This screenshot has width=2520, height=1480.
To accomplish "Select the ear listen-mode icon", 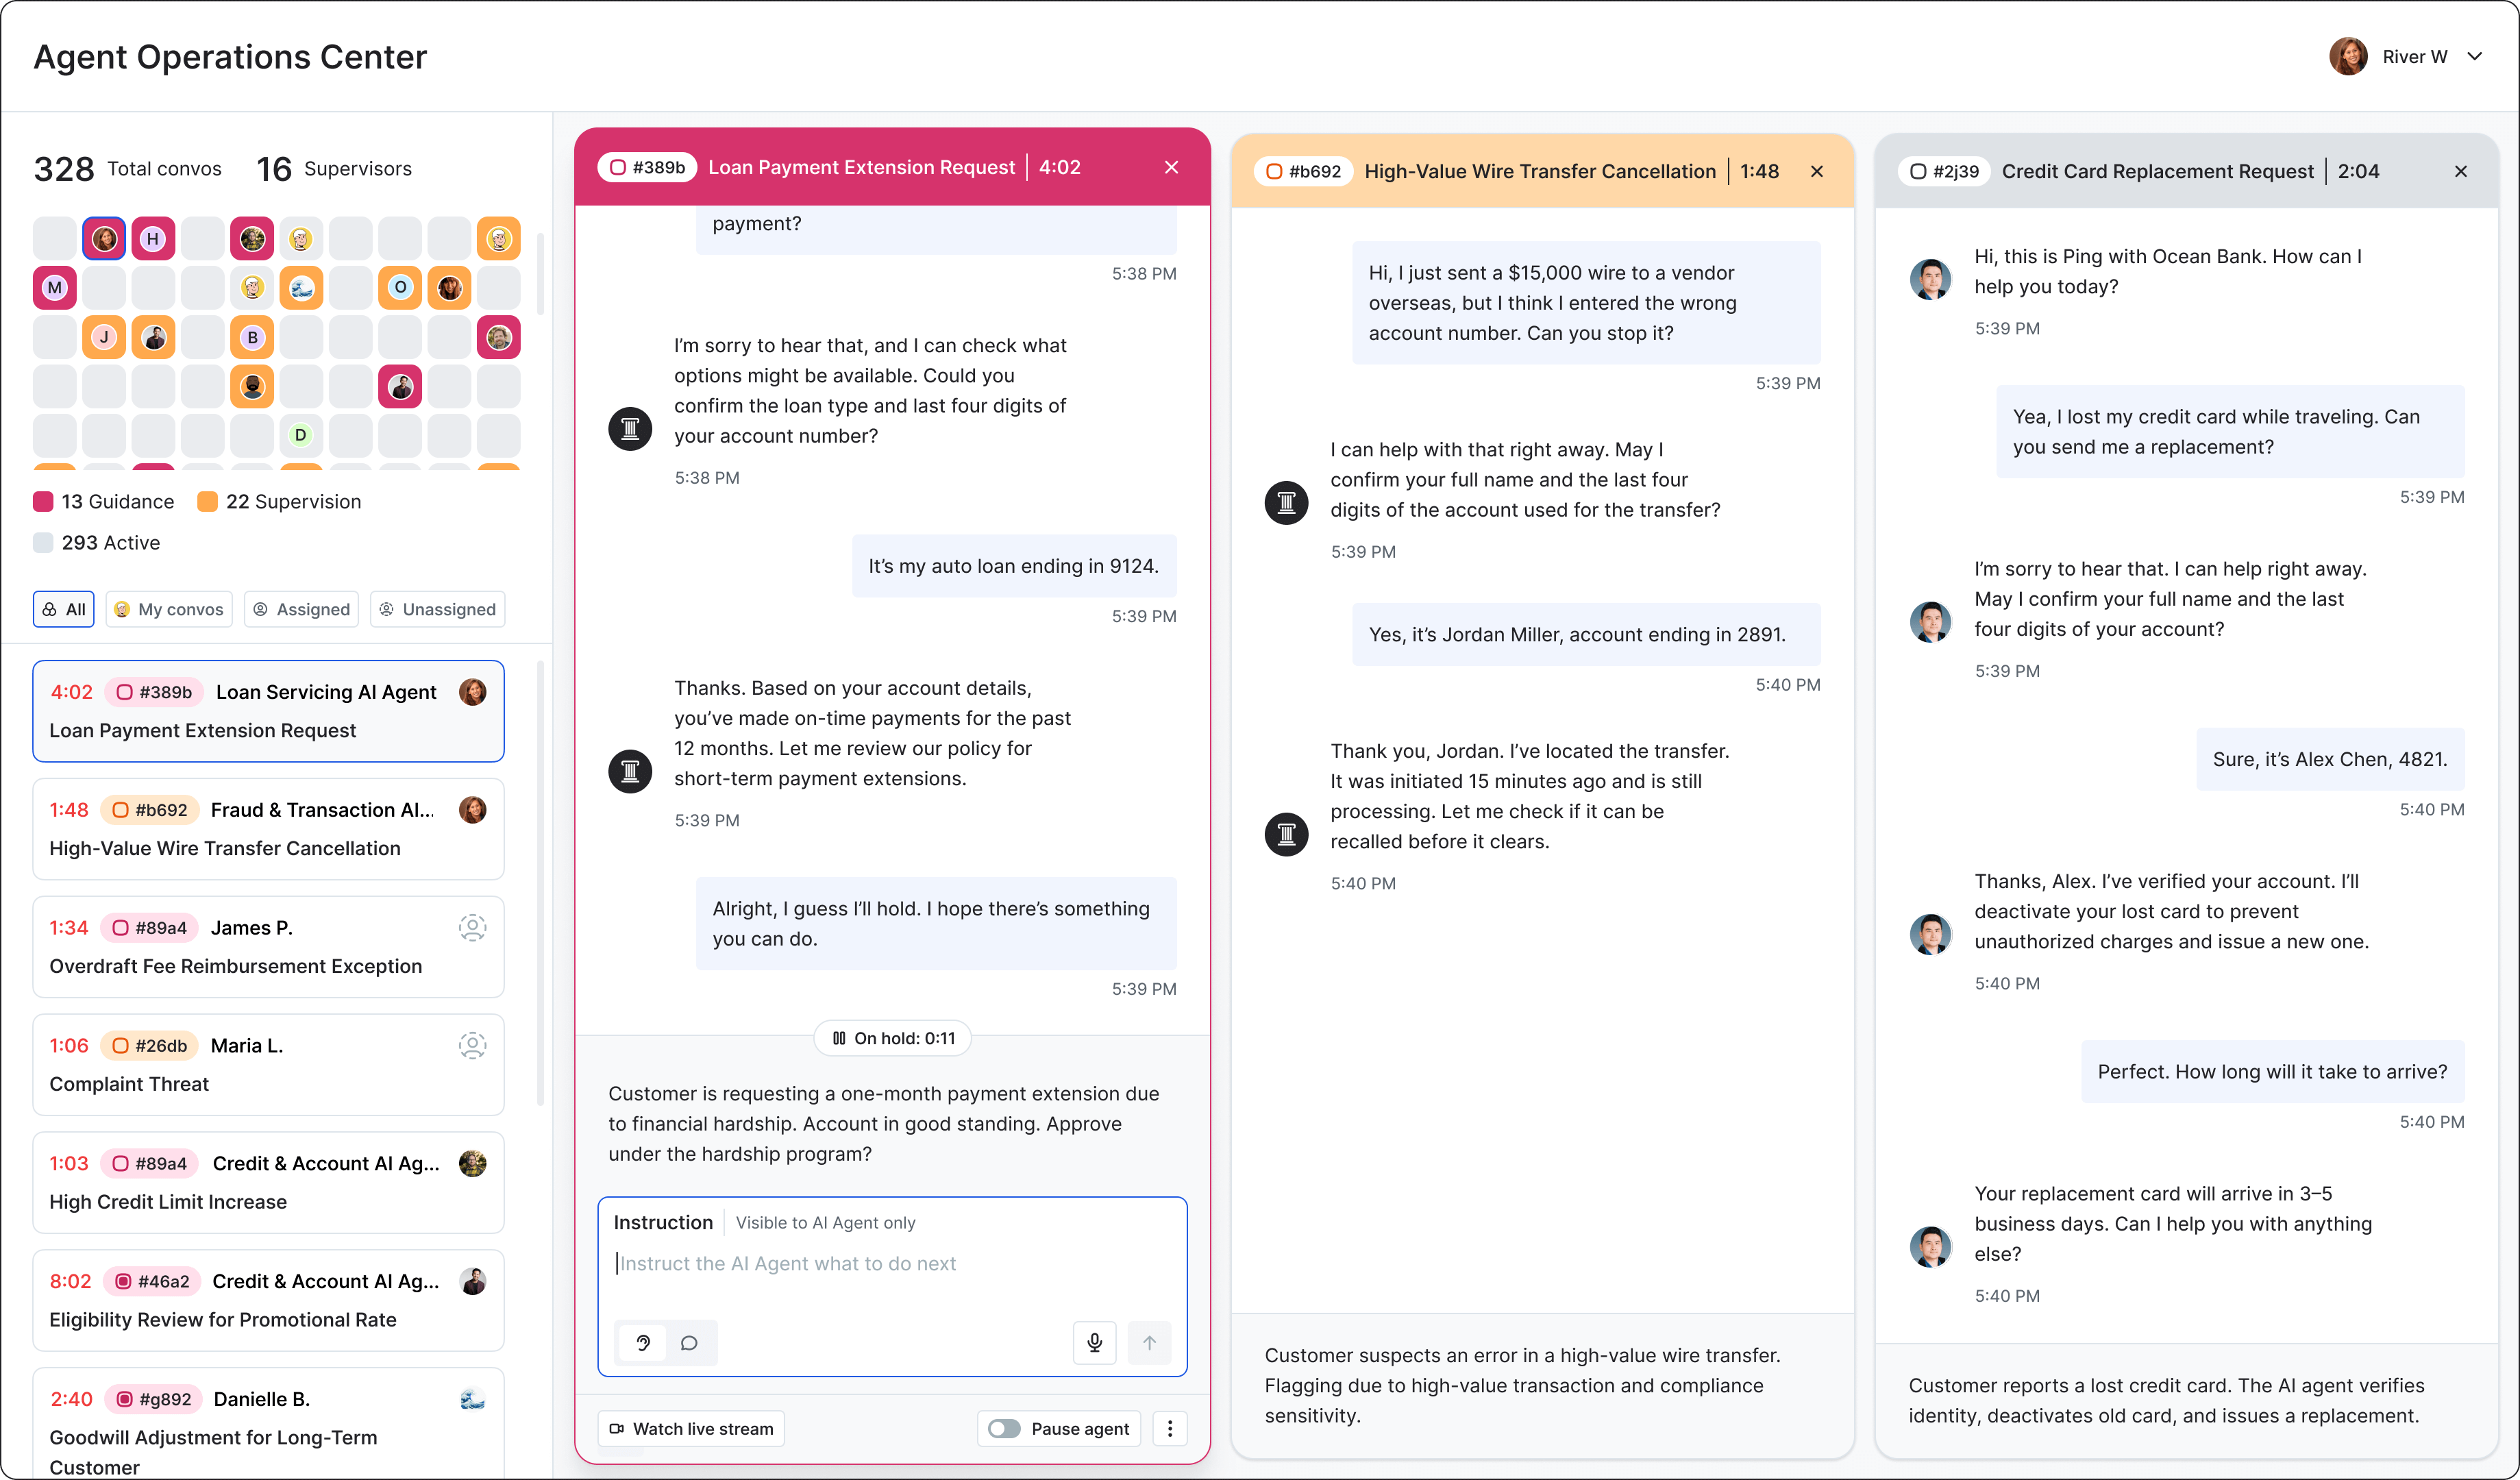I will coord(643,1343).
